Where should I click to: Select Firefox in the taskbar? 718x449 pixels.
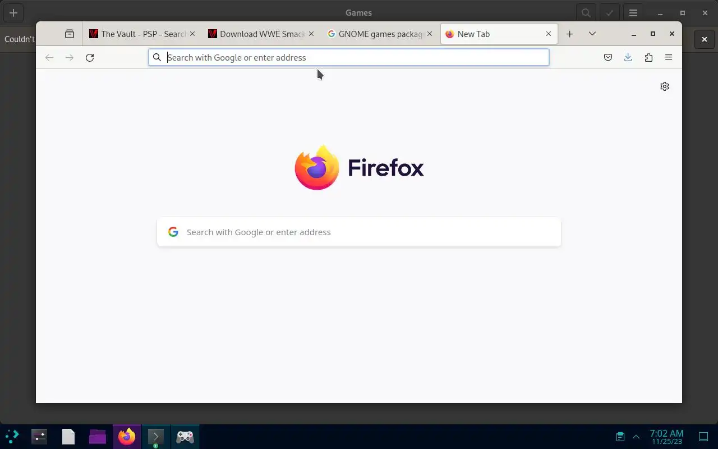127,436
